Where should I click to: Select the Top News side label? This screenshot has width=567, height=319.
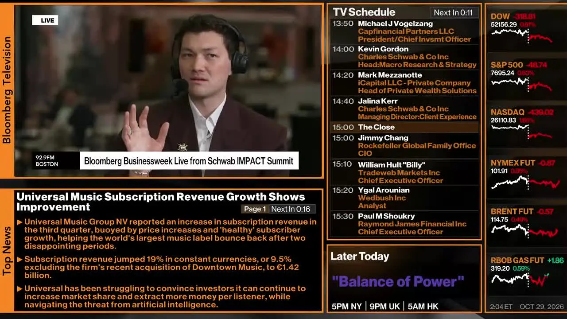pos(7,251)
